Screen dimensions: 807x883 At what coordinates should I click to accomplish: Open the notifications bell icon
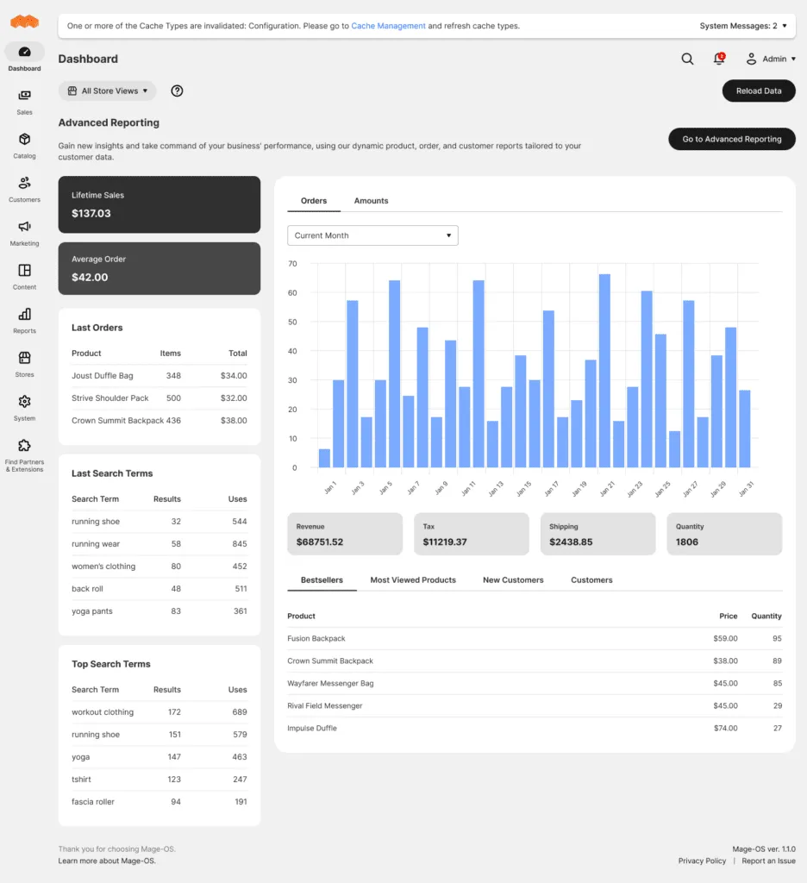point(719,59)
